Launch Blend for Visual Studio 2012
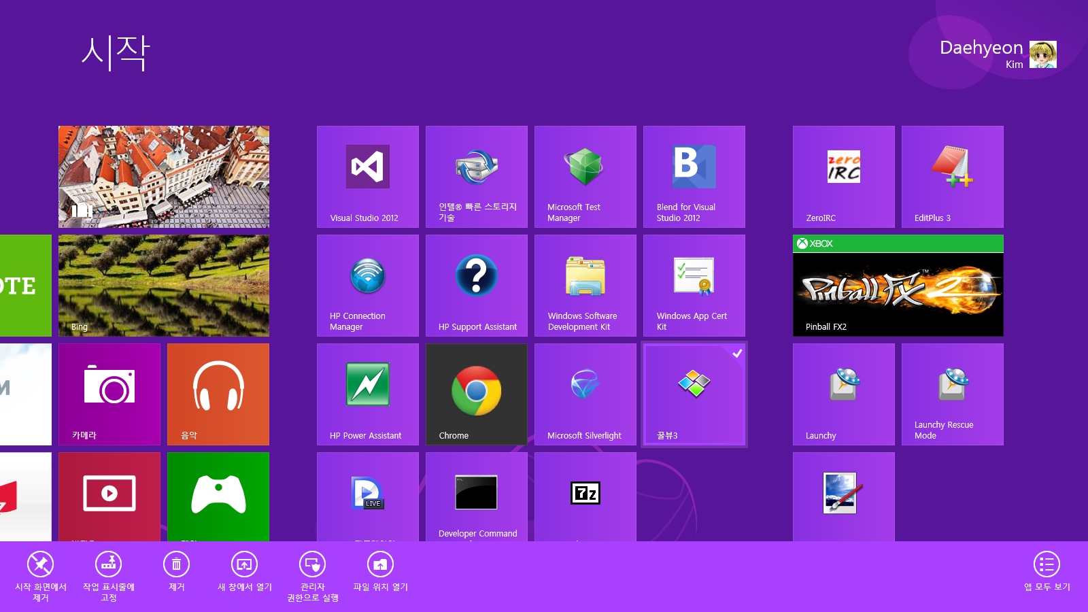The image size is (1088, 612). point(694,177)
